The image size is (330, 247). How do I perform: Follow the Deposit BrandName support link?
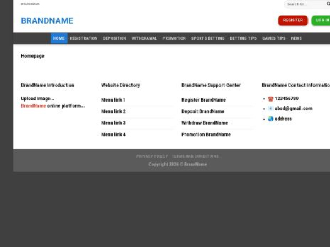pyautogui.click(x=203, y=111)
